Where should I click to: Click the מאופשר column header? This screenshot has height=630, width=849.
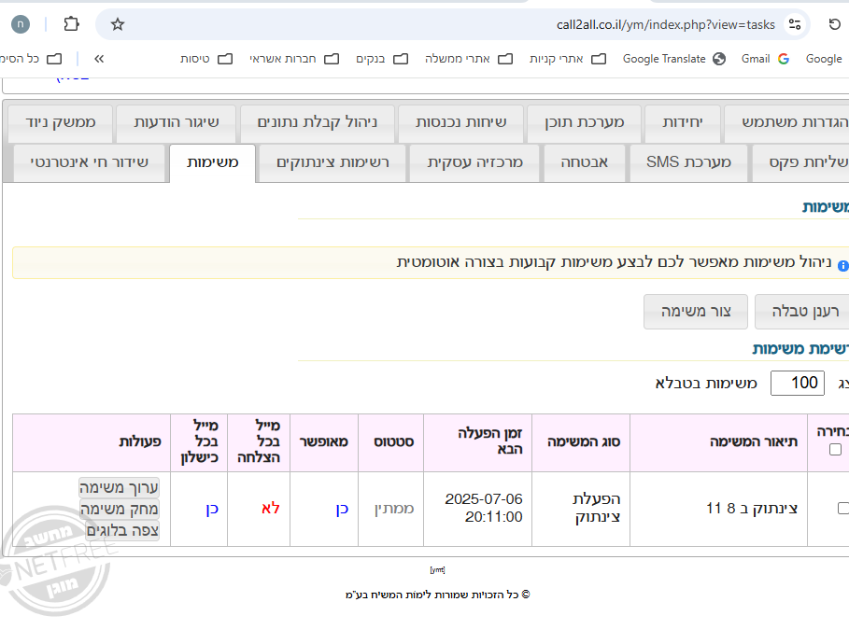click(324, 442)
